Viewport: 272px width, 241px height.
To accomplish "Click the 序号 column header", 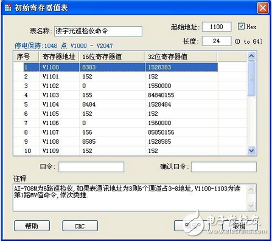I will click(26, 56).
